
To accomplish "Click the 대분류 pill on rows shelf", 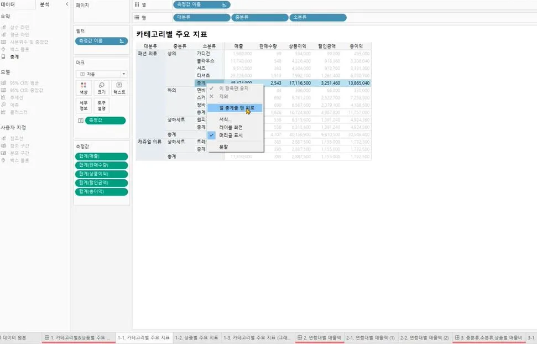I will pyautogui.click(x=201, y=17).
